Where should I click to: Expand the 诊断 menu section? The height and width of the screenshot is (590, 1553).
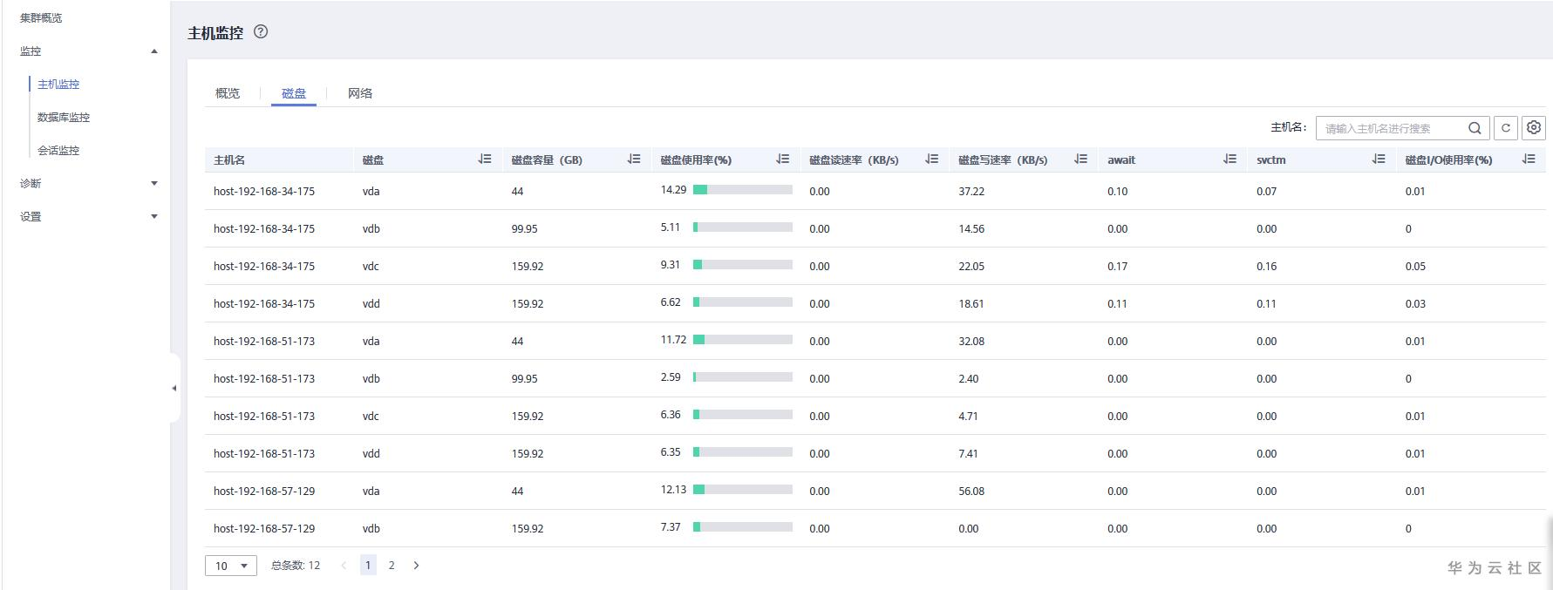pos(154,184)
